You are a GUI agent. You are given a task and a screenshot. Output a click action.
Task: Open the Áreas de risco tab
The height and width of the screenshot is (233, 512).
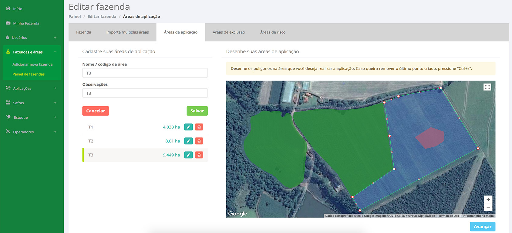[273, 32]
